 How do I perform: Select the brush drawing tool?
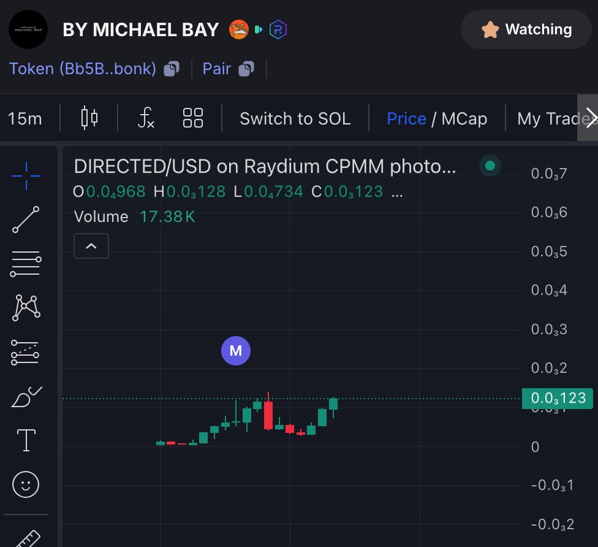coord(27,397)
